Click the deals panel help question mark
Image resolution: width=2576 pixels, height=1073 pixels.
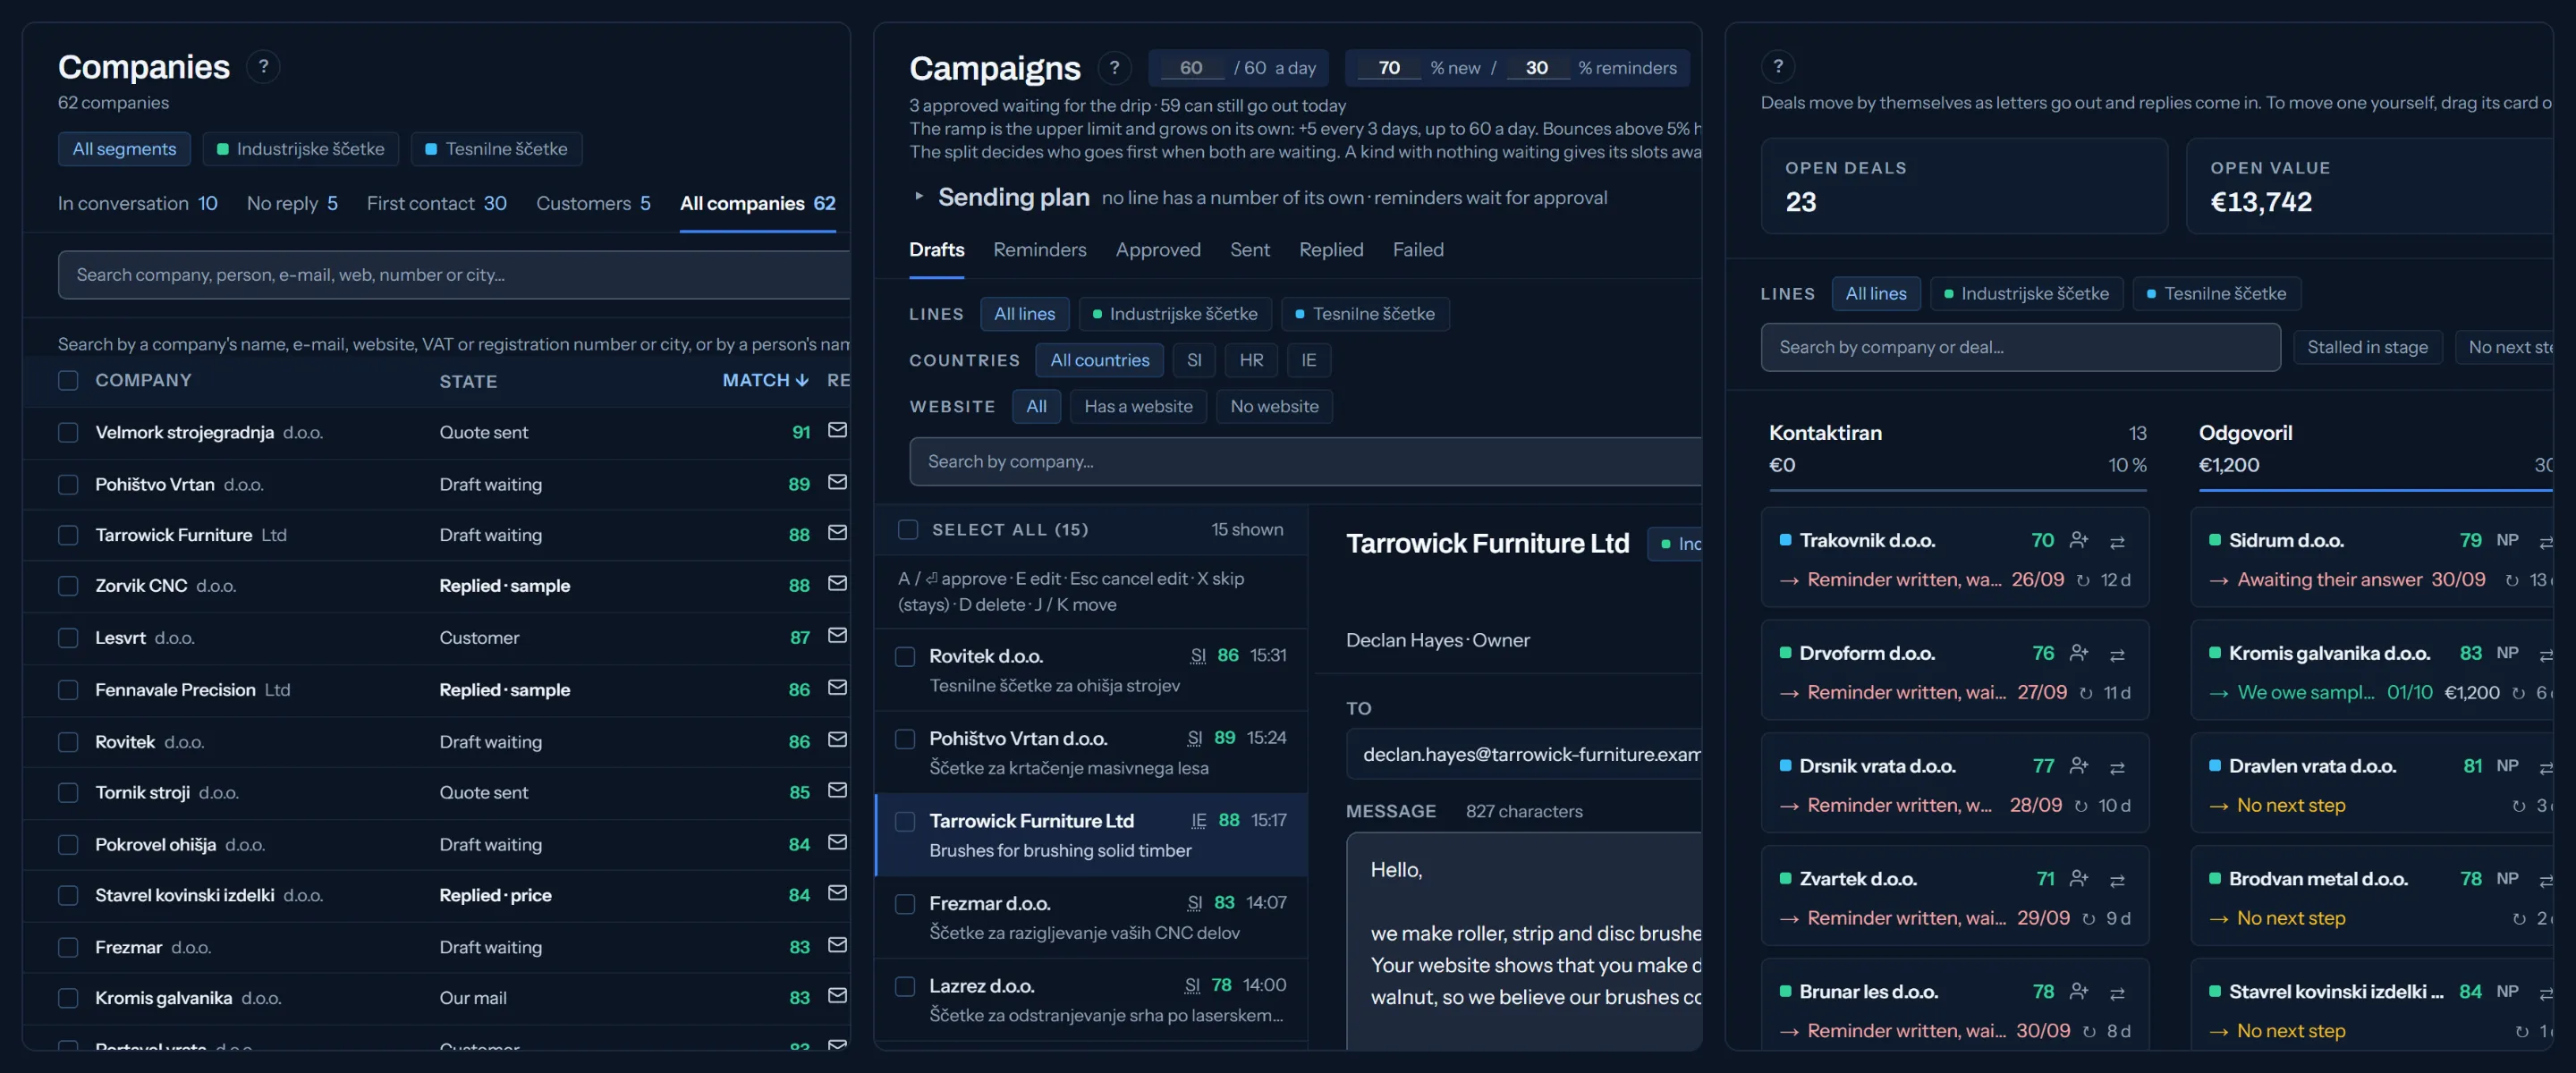coord(1777,67)
